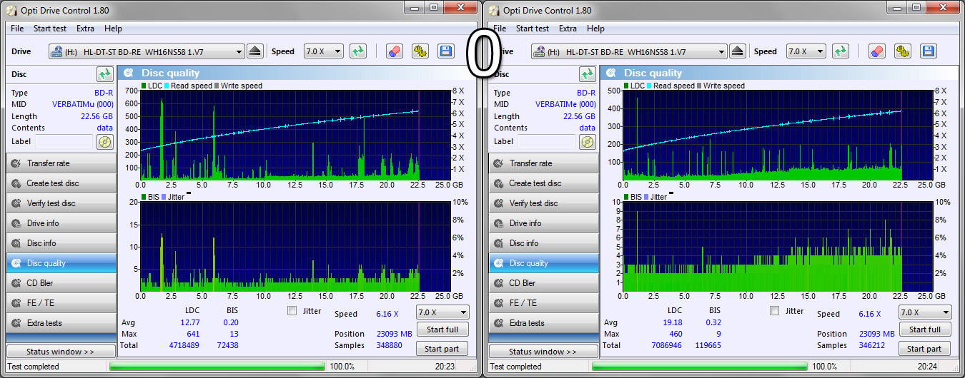
Task: Click Start part in the right window
Action: click(x=924, y=349)
